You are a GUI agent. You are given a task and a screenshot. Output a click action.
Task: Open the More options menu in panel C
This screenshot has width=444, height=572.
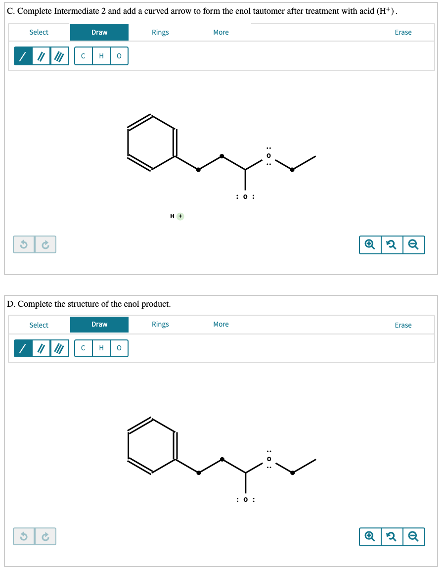[221, 32]
